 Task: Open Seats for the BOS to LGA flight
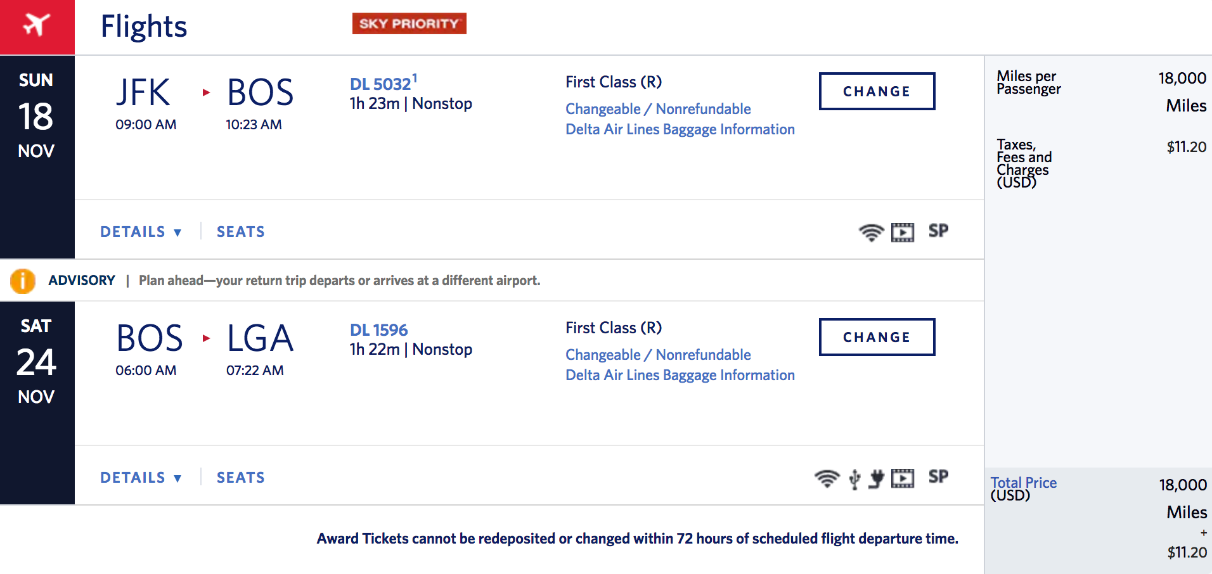(x=241, y=478)
